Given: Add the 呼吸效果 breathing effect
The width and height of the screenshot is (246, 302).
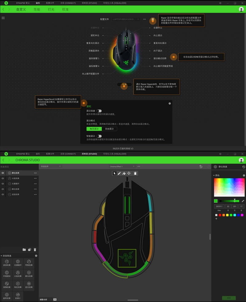Looking at the screenshot, I should tap(29, 263).
